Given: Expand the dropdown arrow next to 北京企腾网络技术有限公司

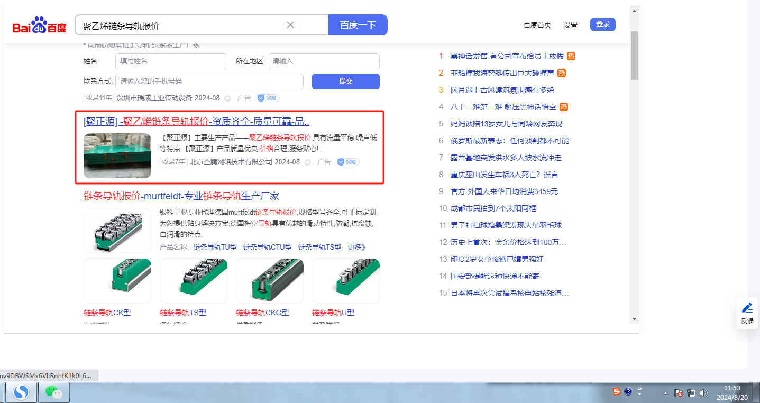Looking at the screenshot, I should 307,162.
